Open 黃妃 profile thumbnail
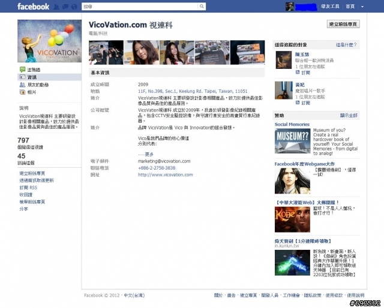The image size is (384, 308). (284, 90)
